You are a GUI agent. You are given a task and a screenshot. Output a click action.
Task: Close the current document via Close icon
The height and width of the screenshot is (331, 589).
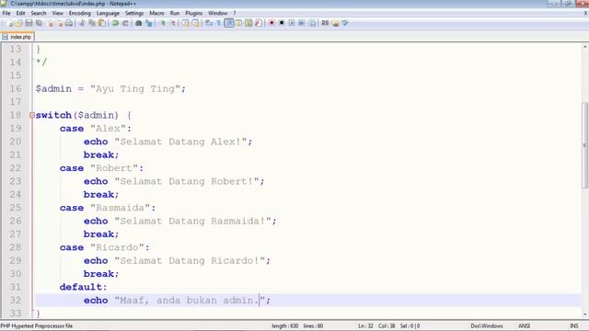tap(50, 23)
